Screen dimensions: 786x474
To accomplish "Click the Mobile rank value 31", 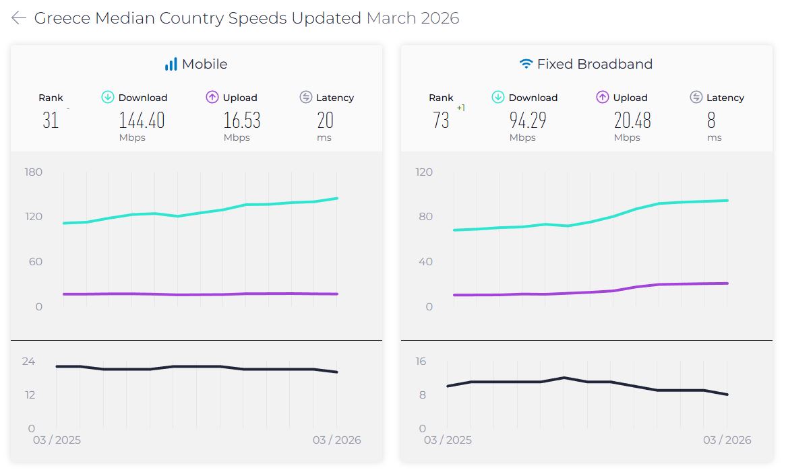I will coord(51,121).
